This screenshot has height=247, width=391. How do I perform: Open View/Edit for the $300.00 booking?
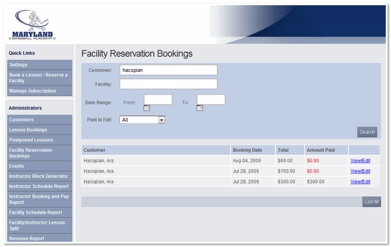360,181
